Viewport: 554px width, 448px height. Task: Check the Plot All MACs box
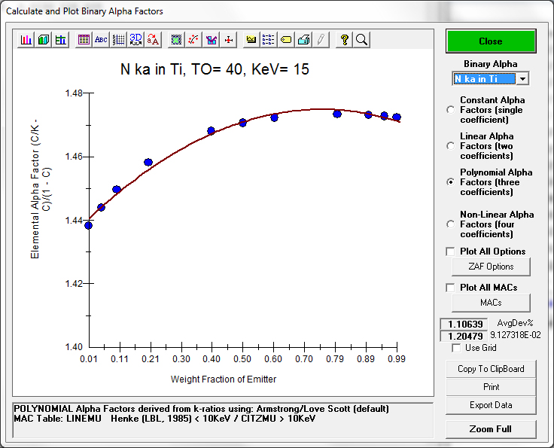451,288
